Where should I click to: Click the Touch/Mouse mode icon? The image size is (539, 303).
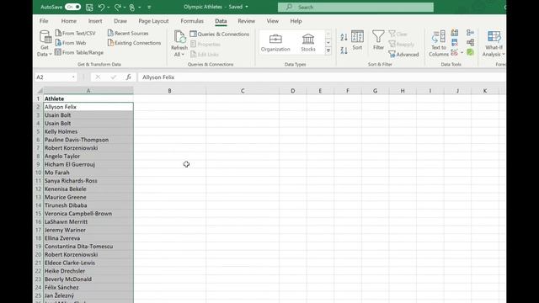pos(132,7)
